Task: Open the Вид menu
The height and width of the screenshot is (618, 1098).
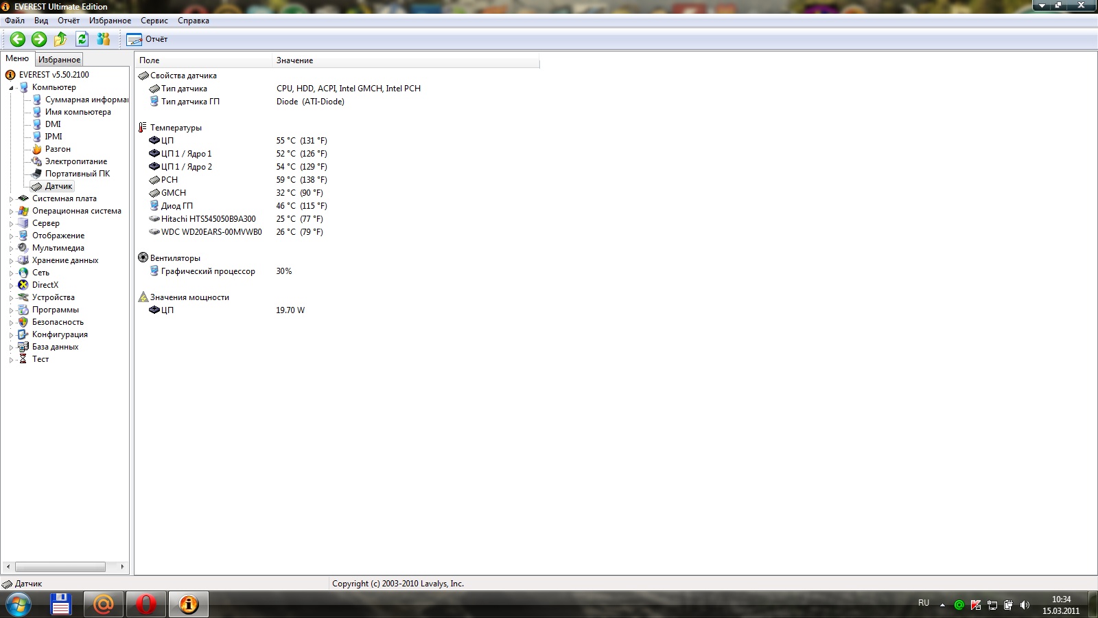Action: 41,21
